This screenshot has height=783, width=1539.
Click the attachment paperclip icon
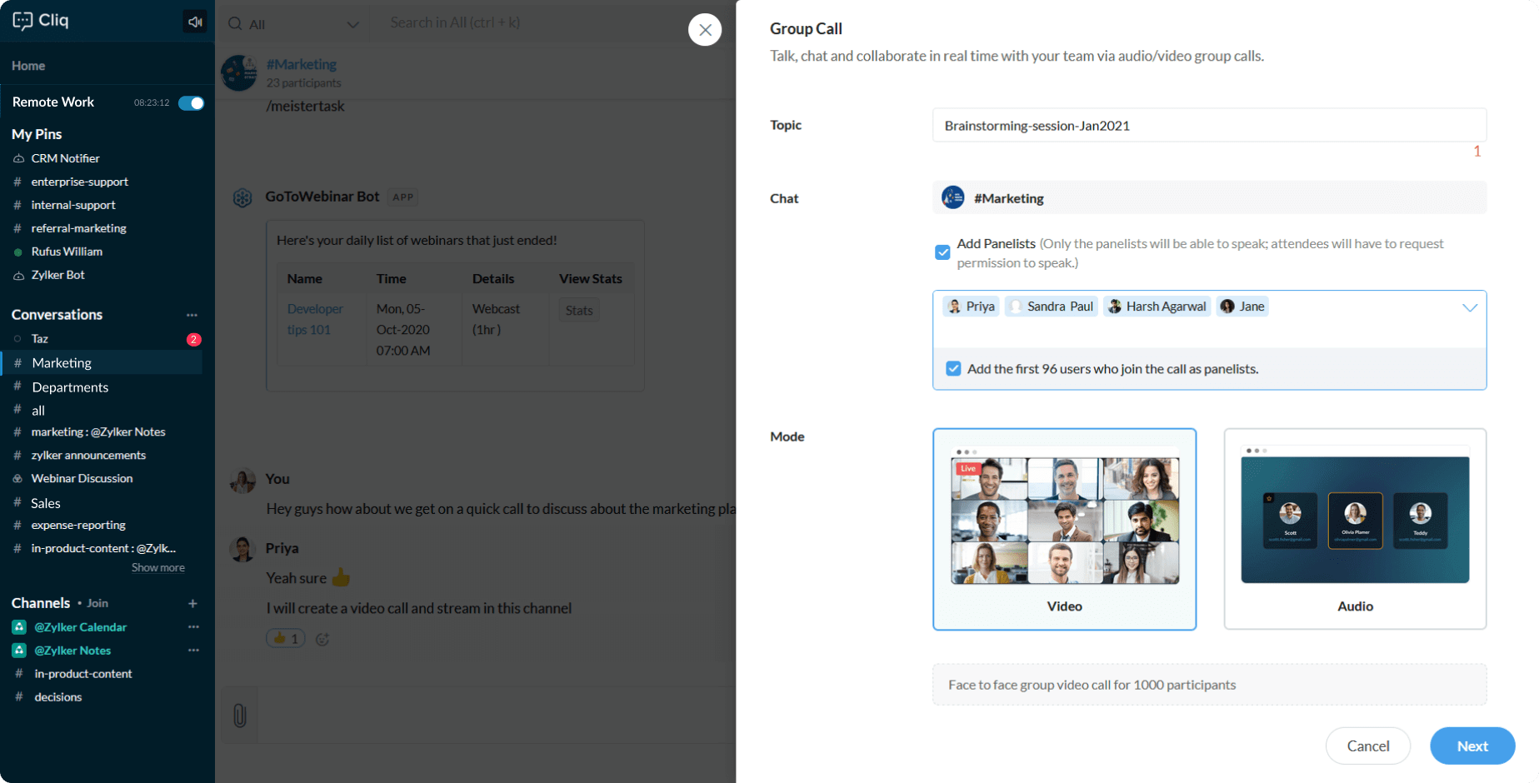(x=240, y=715)
